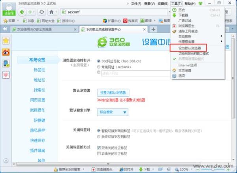Go to the home page icon

click(x=51, y=12)
